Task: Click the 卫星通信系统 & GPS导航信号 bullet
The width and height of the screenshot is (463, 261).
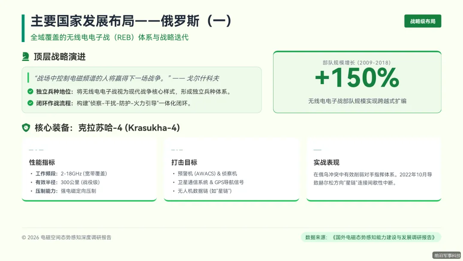Action: (210, 182)
